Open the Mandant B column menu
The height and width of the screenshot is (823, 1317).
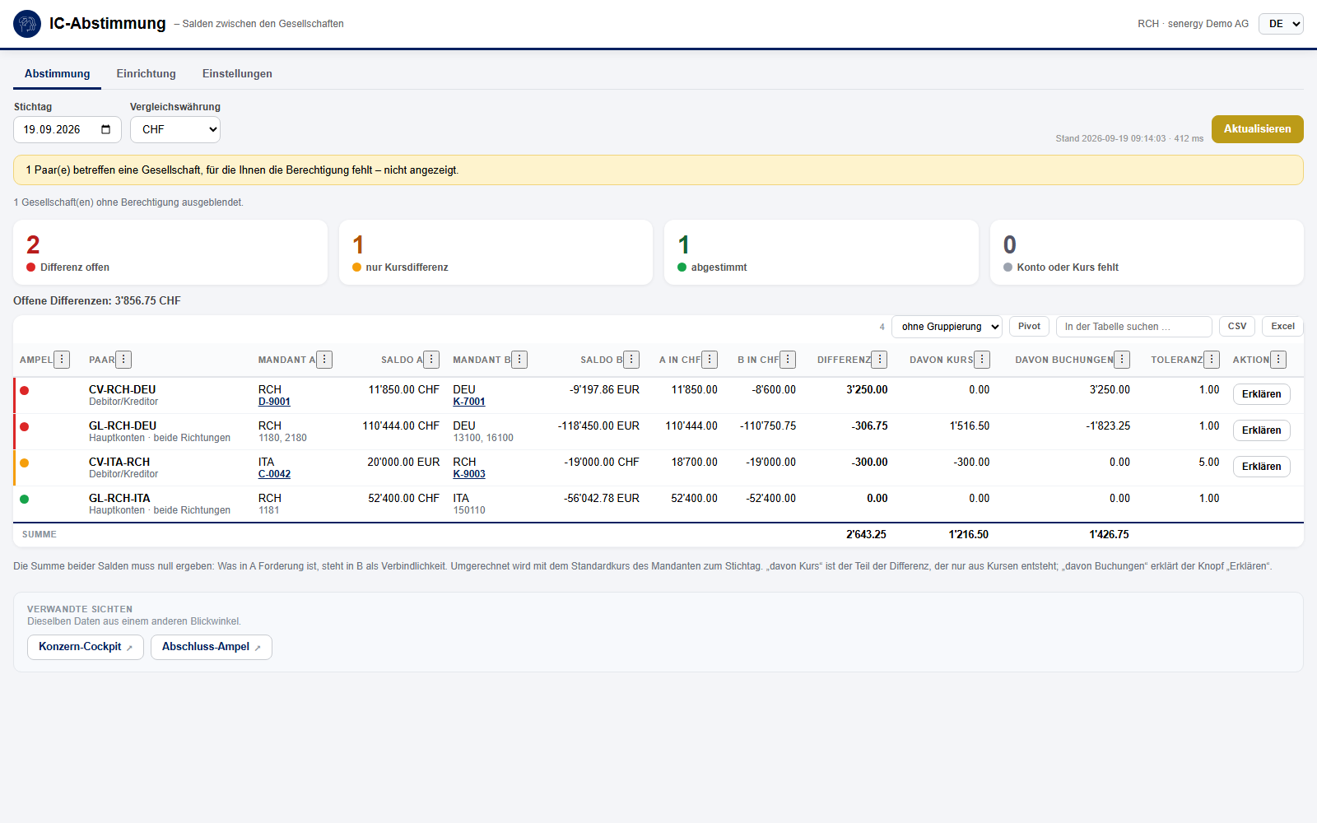(519, 360)
